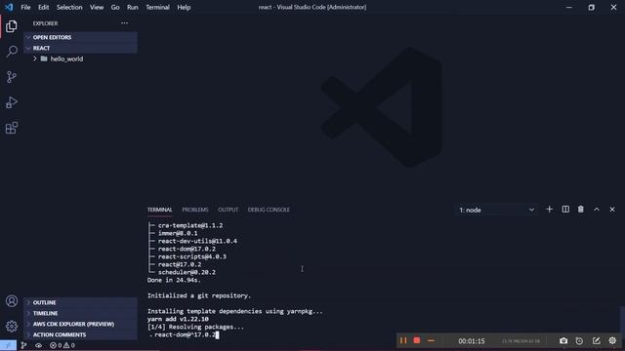
Task: Open Explorer more actions ellipsis
Action: tap(124, 23)
